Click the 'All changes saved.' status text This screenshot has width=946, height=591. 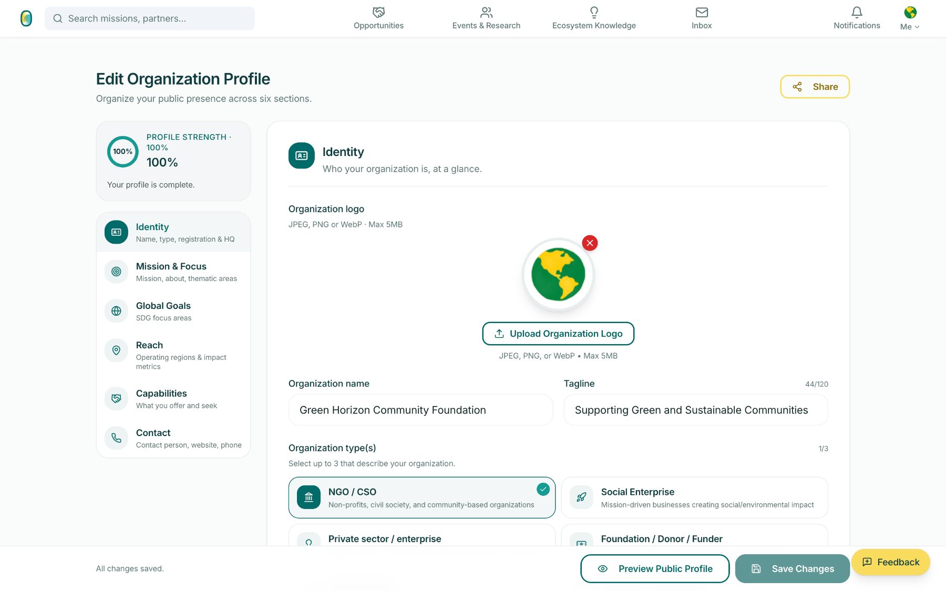coord(130,568)
